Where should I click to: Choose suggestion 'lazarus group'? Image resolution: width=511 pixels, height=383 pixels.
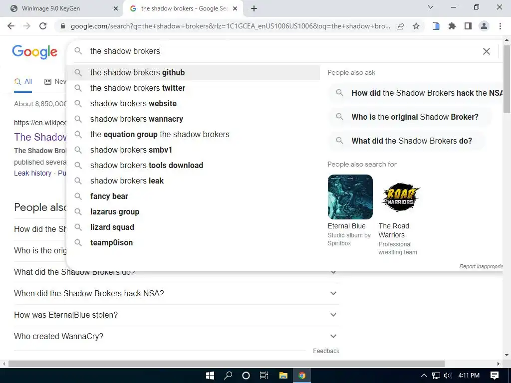pyautogui.click(x=193, y=211)
